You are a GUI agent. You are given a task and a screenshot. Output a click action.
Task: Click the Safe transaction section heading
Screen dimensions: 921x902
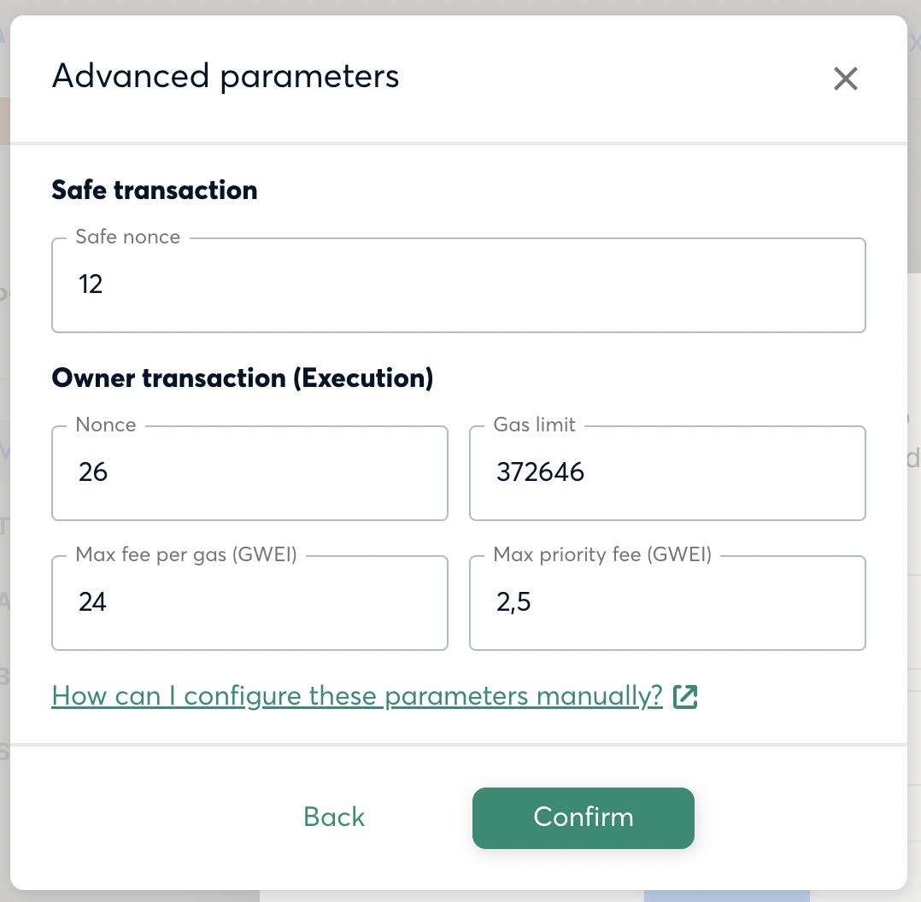click(155, 190)
